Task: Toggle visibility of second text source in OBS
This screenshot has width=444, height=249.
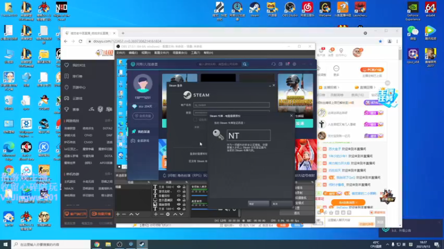Action: pos(179,191)
